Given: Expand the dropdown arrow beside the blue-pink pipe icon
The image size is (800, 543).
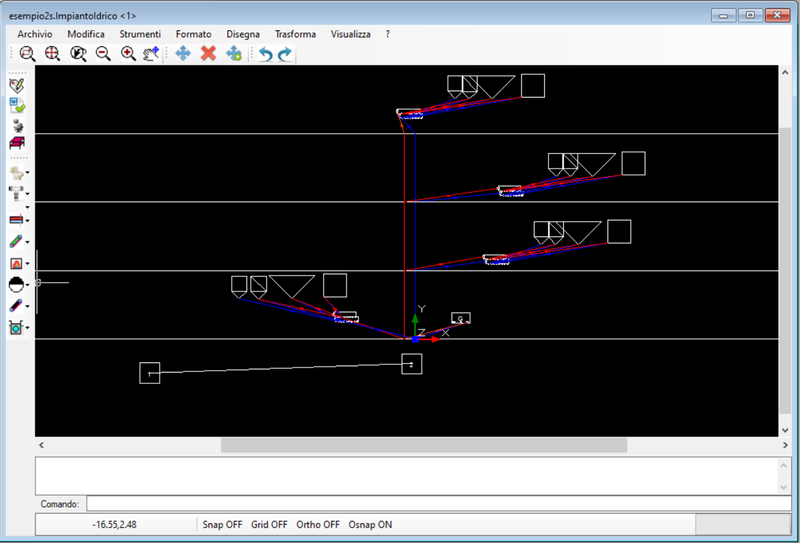Looking at the screenshot, I should point(28,307).
